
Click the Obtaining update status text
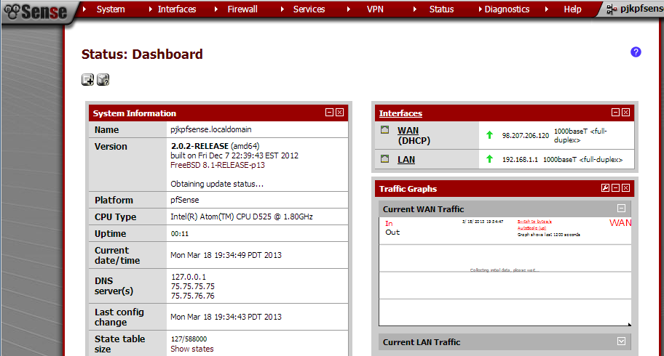(x=217, y=184)
